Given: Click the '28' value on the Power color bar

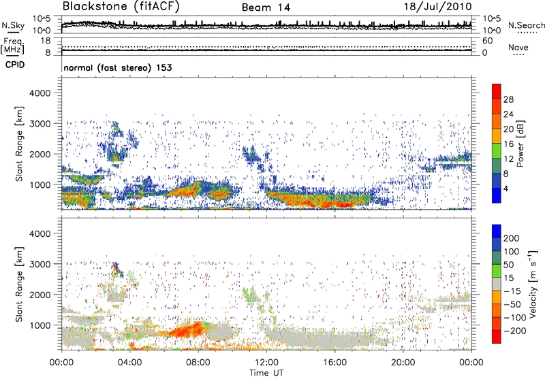Looking at the screenshot, I should (x=508, y=99).
